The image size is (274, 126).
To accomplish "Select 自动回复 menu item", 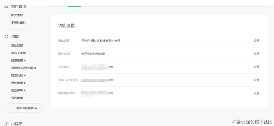I will coord(17,45).
